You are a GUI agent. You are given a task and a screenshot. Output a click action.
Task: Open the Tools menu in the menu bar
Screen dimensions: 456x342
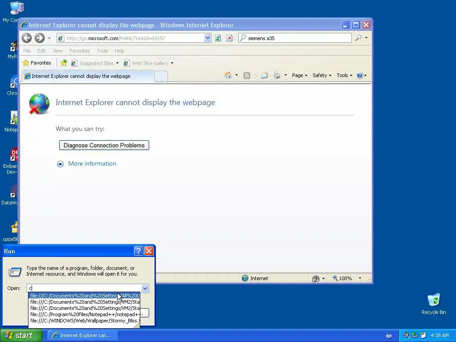(x=102, y=51)
